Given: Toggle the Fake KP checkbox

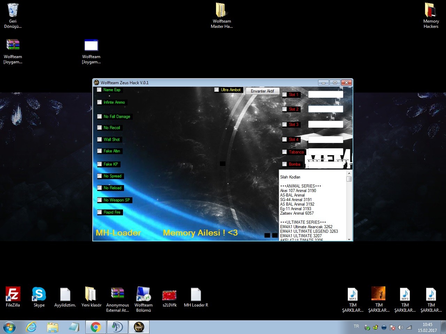Looking at the screenshot, I should (100, 164).
